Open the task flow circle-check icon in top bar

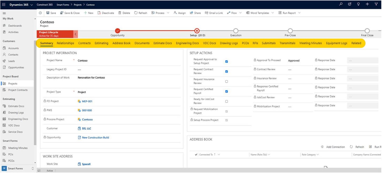tap(350, 4)
